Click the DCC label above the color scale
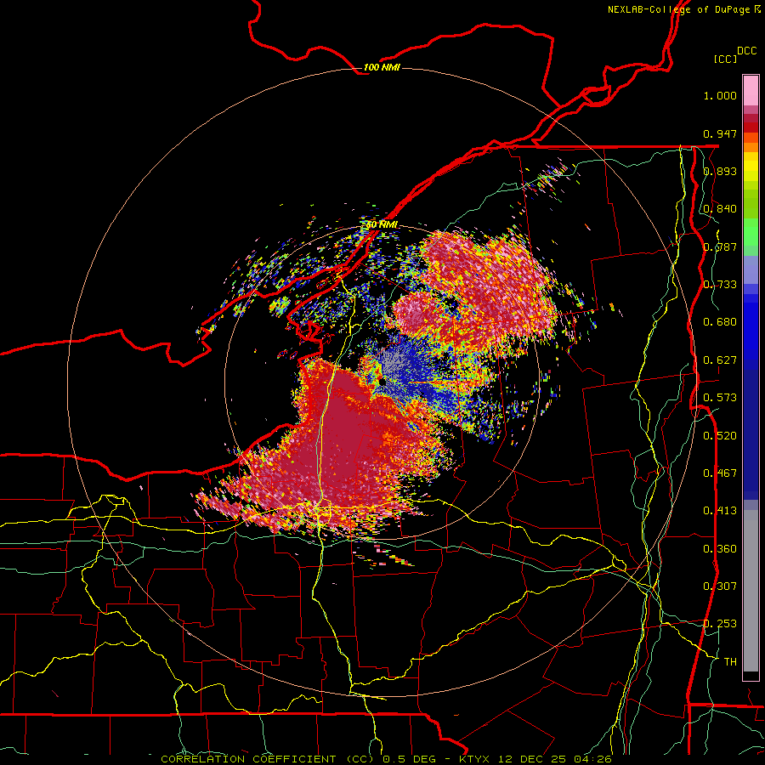Screen dimensions: 765x765 [x=746, y=51]
